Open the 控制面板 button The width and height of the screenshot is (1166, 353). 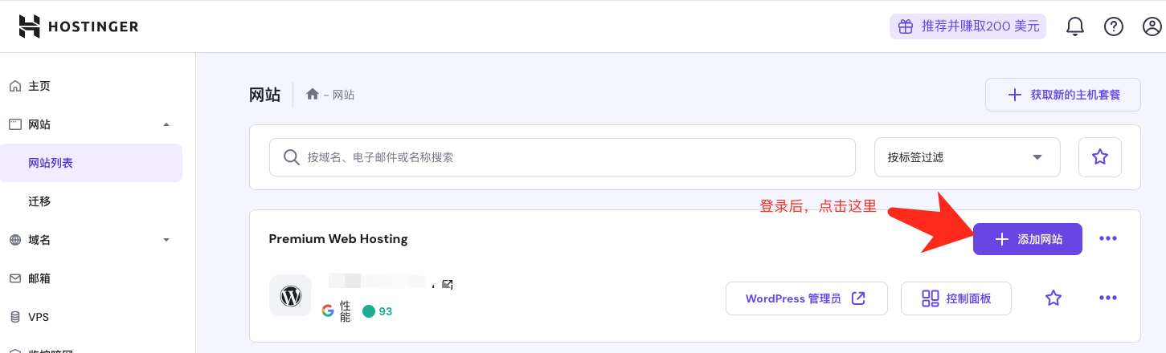(955, 298)
